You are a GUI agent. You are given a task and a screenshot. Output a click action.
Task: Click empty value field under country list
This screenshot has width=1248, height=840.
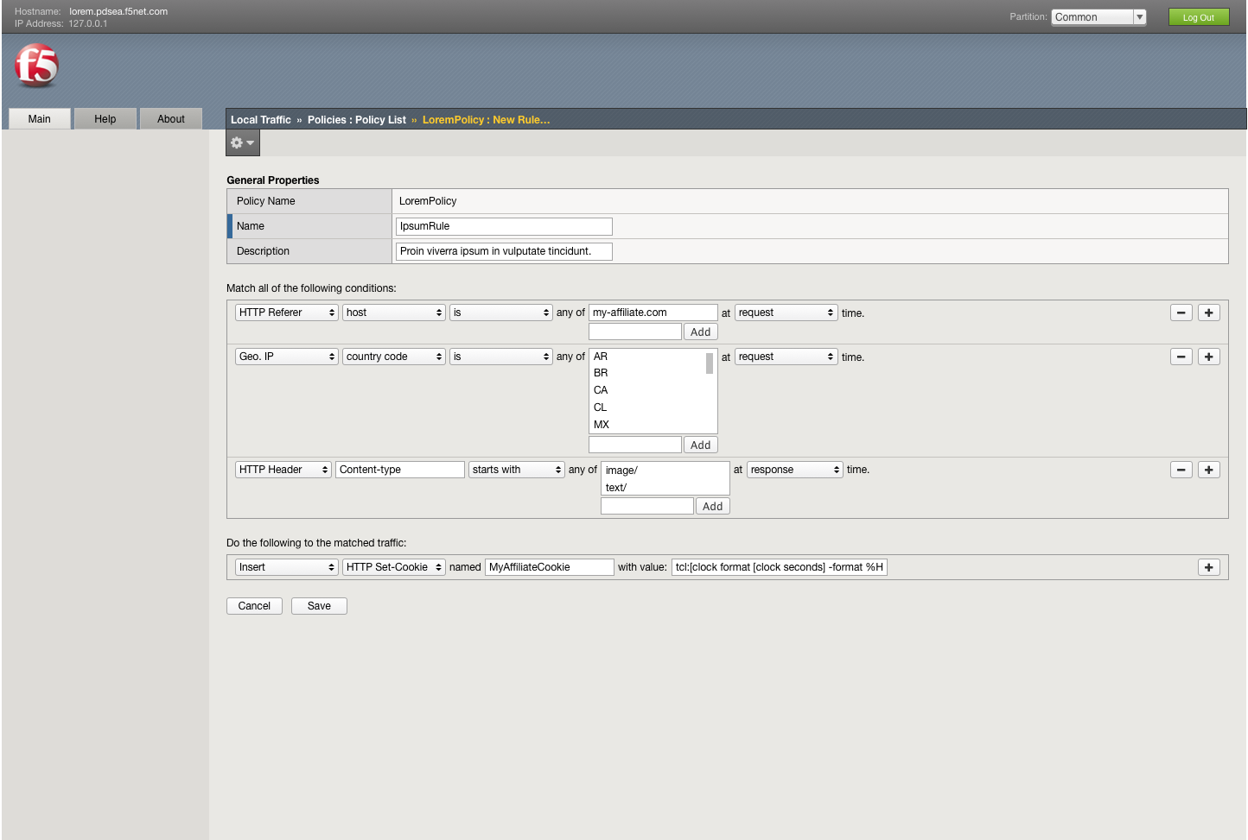635,445
